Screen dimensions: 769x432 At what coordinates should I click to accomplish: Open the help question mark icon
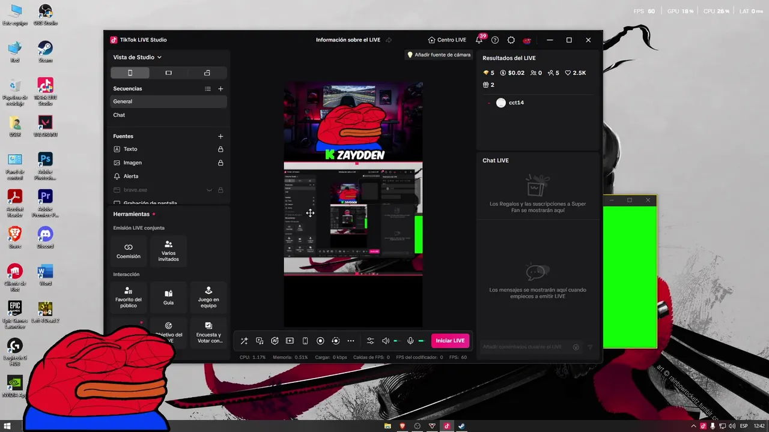point(495,40)
